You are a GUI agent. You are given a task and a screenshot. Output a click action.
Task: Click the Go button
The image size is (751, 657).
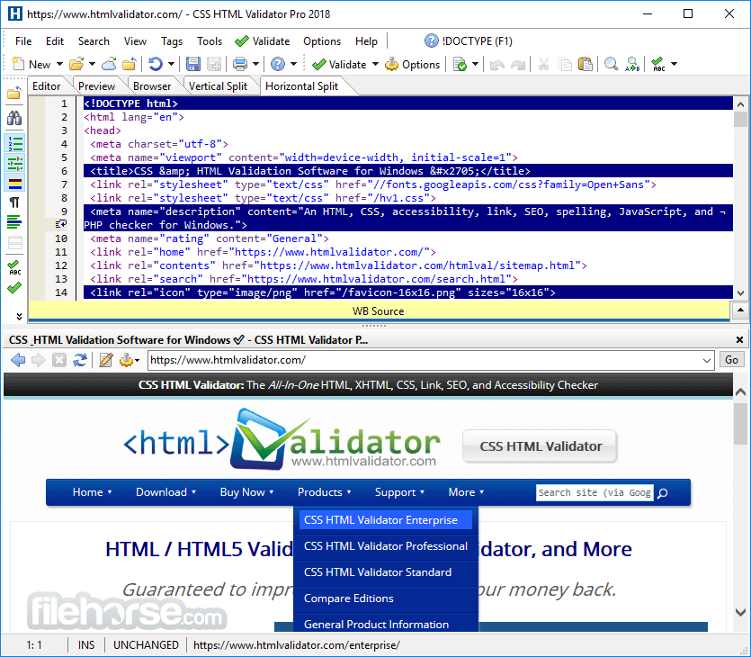coord(731,360)
